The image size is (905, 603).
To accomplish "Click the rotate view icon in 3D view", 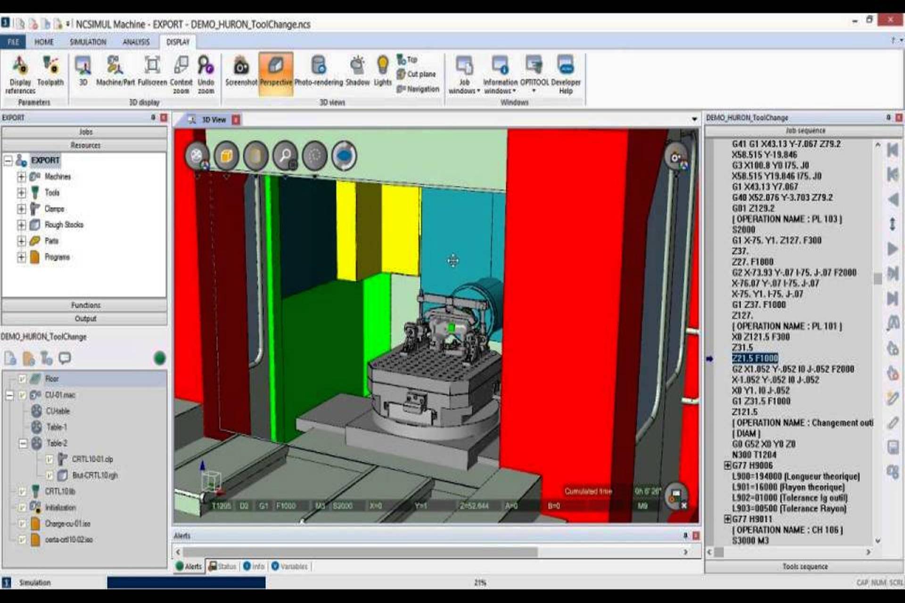I will [x=344, y=156].
